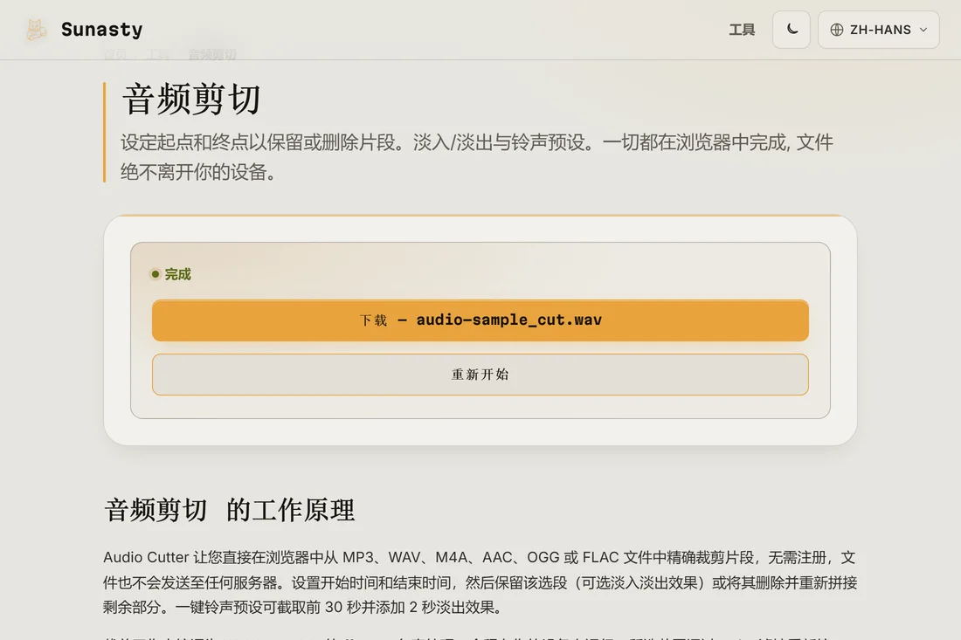The width and height of the screenshot is (961, 640).
Task: Click the paragraph beginning Audio Cutter
Action: pyautogui.click(x=480, y=582)
